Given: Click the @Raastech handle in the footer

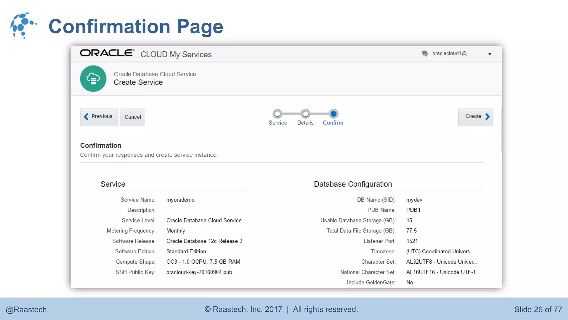Looking at the screenshot, I should pyautogui.click(x=26, y=309).
